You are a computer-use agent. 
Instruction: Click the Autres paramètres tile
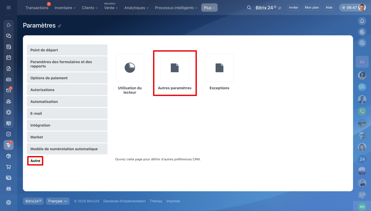(174, 68)
